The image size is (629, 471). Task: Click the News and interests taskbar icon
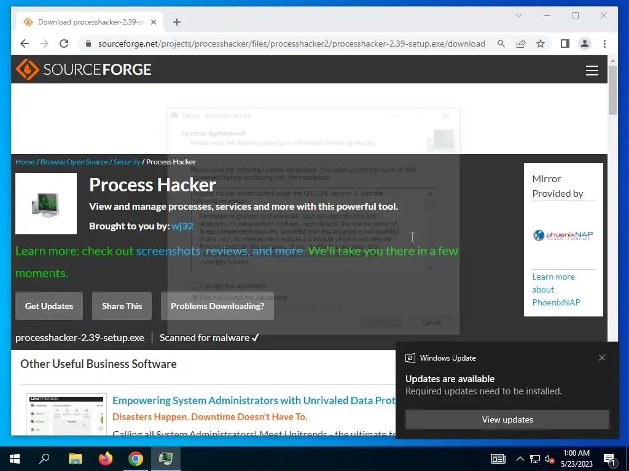[498, 459]
